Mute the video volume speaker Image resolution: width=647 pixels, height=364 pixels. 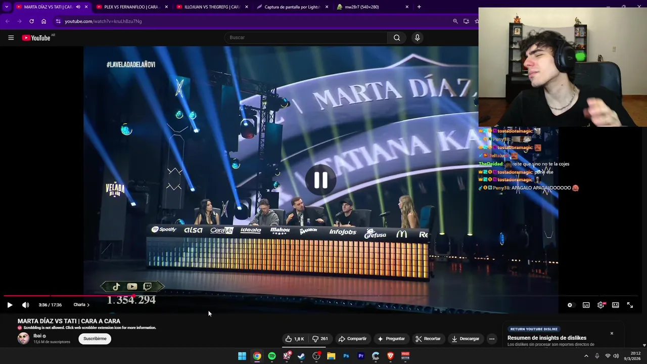click(26, 305)
